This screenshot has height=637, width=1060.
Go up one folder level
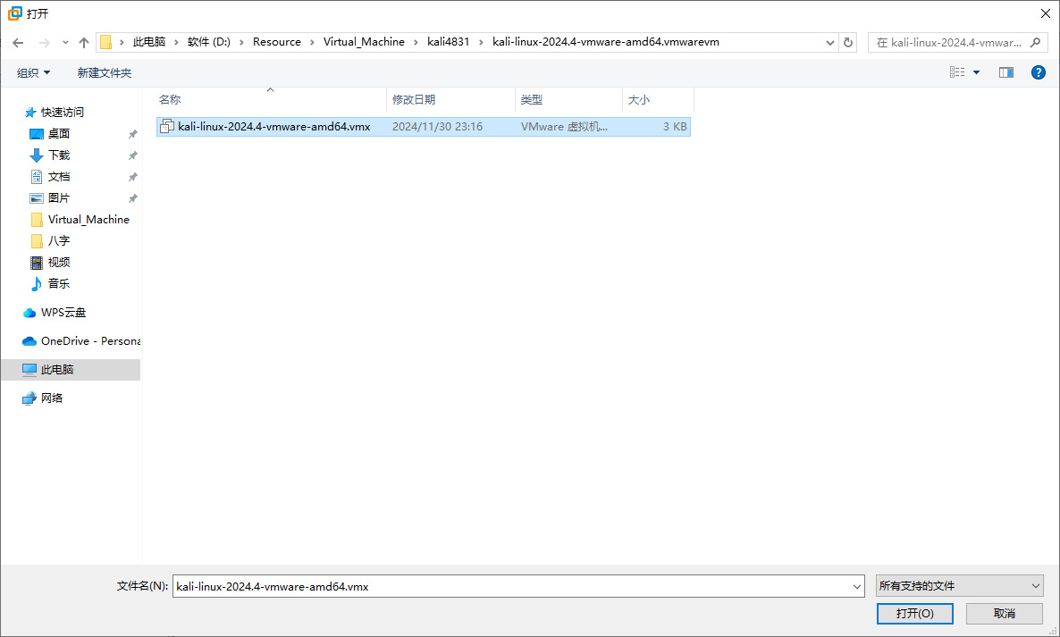click(84, 43)
